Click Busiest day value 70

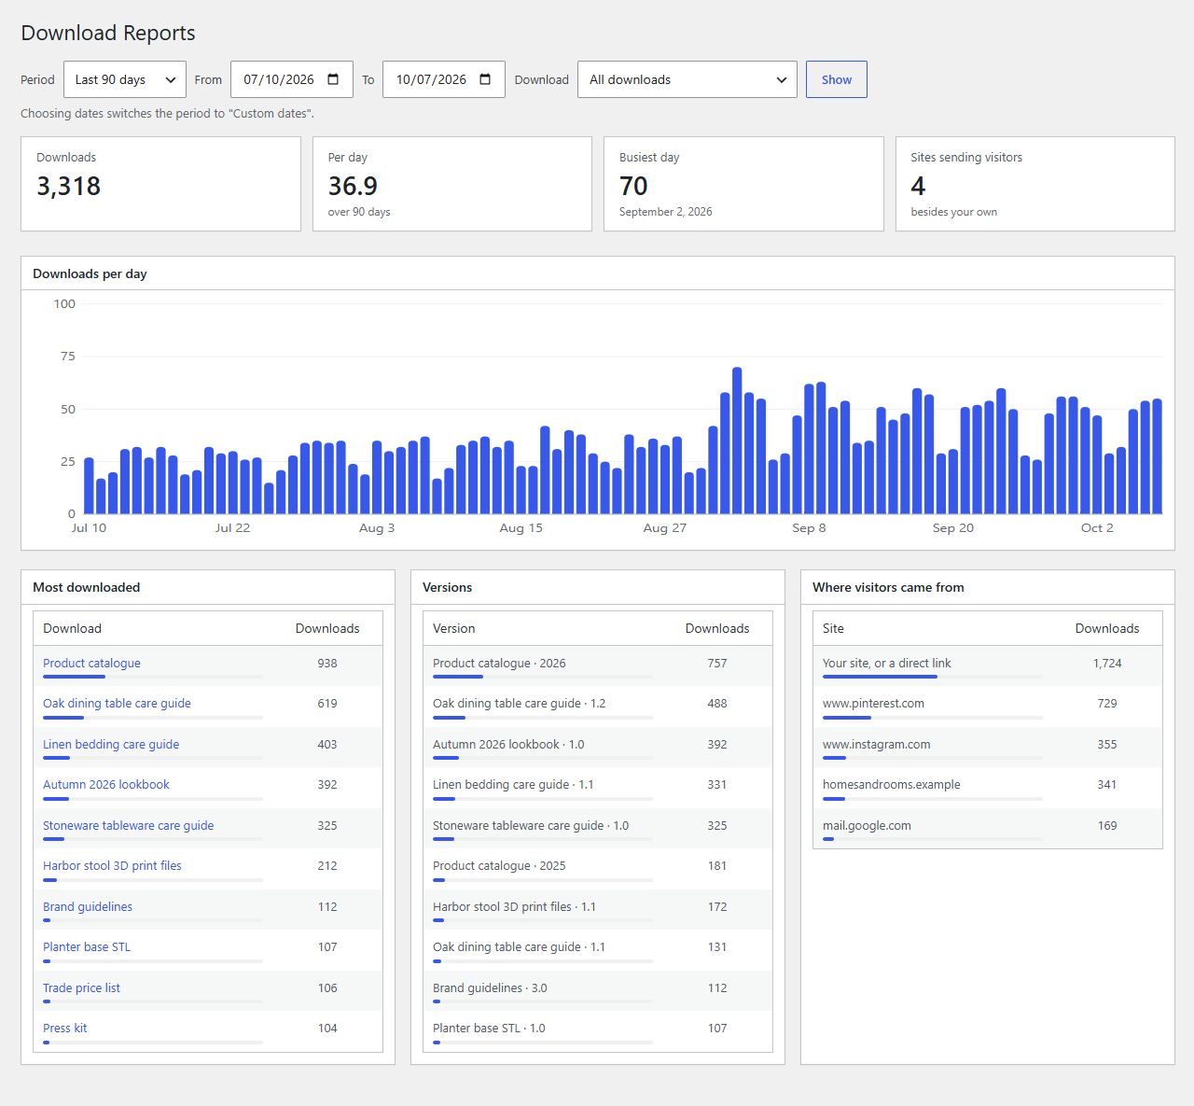(x=633, y=187)
